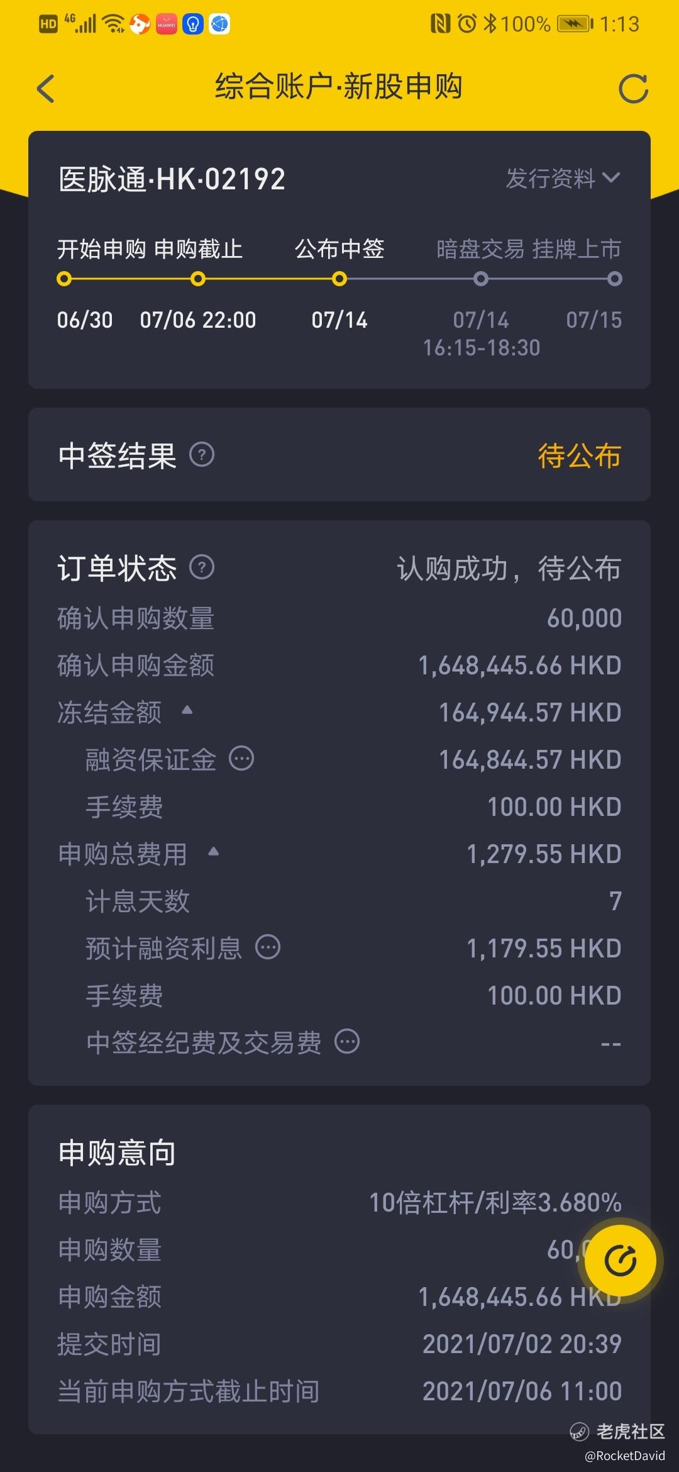Image resolution: width=679 pixels, height=1472 pixels.
Task: Open help icon beside 订单状态
Action: pyautogui.click(x=202, y=567)
